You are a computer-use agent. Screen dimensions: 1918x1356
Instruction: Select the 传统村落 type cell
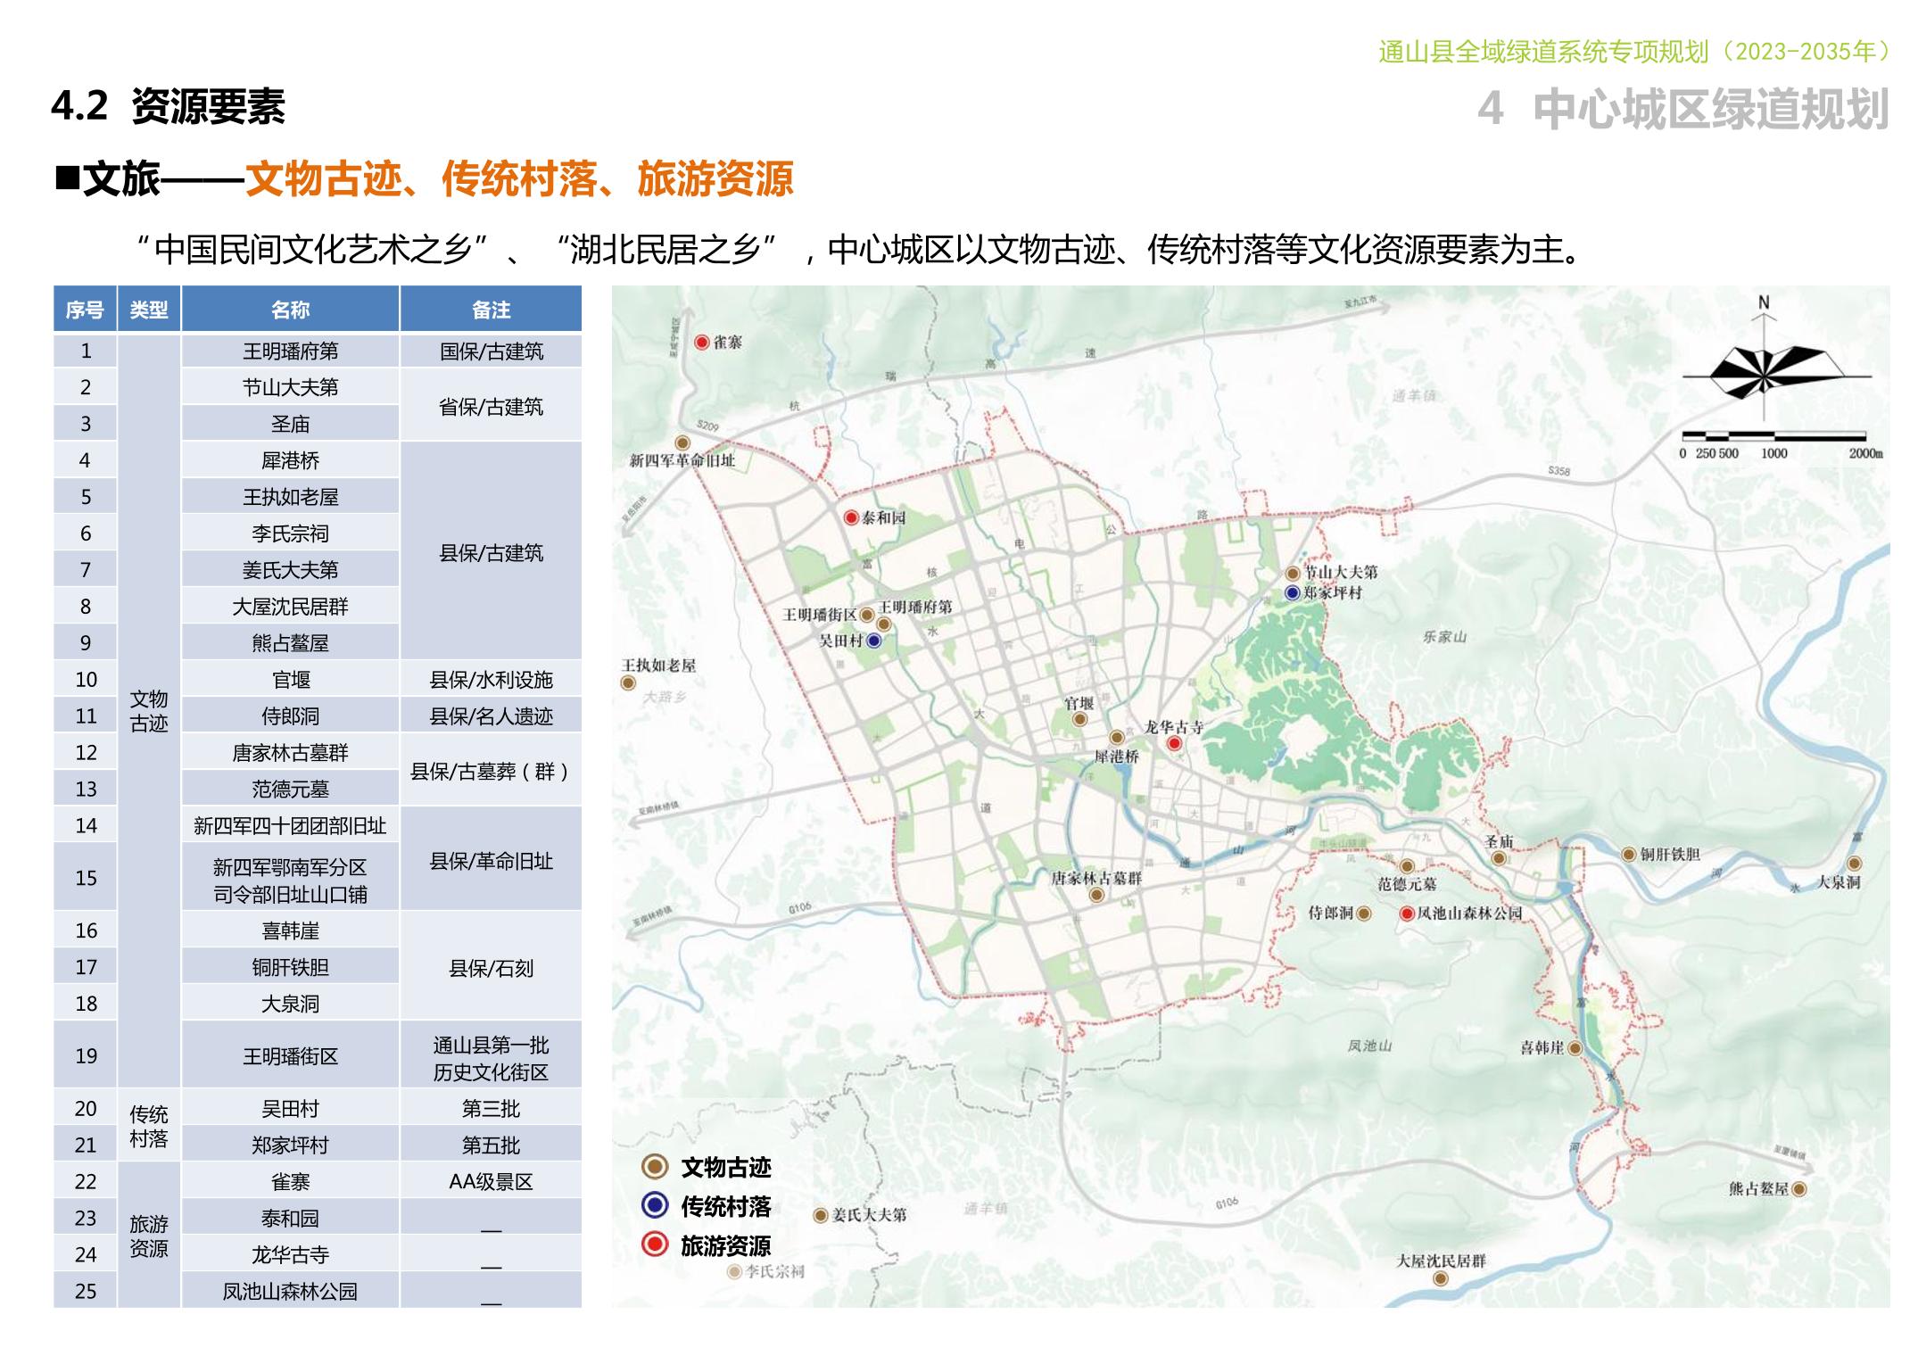click(149, 1126)
